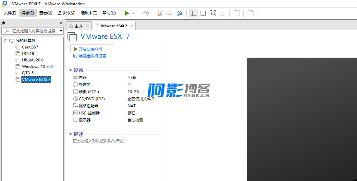This screenshot has width=357, height=181.
Task: Toggle the library sidebar view icon
Action: point(193,13)
